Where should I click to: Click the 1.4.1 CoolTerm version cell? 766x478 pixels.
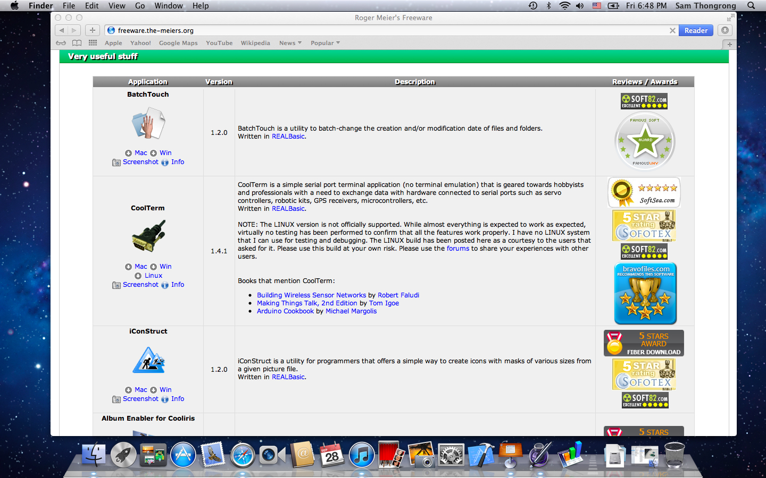coord(219,251)
